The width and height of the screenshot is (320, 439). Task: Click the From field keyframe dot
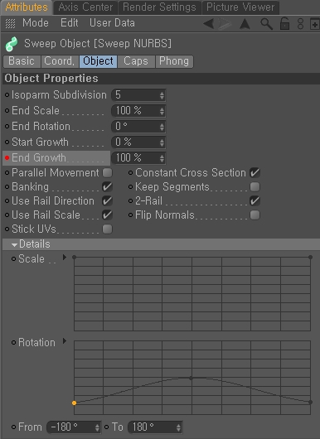click(x=13, y=427)
